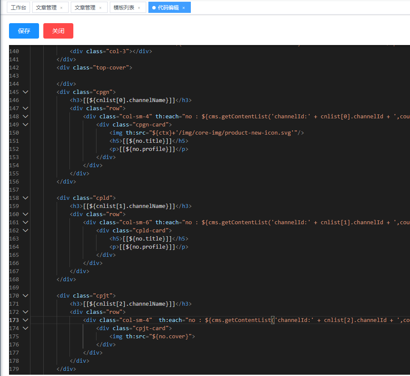Close the second 文章管理 tab via its x
The height and width of the screenshot is (376, 410).
click(100, 8)
